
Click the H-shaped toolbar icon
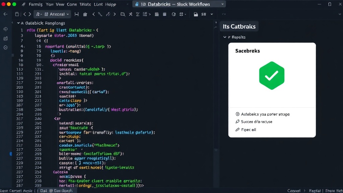[x=77, y=14]
